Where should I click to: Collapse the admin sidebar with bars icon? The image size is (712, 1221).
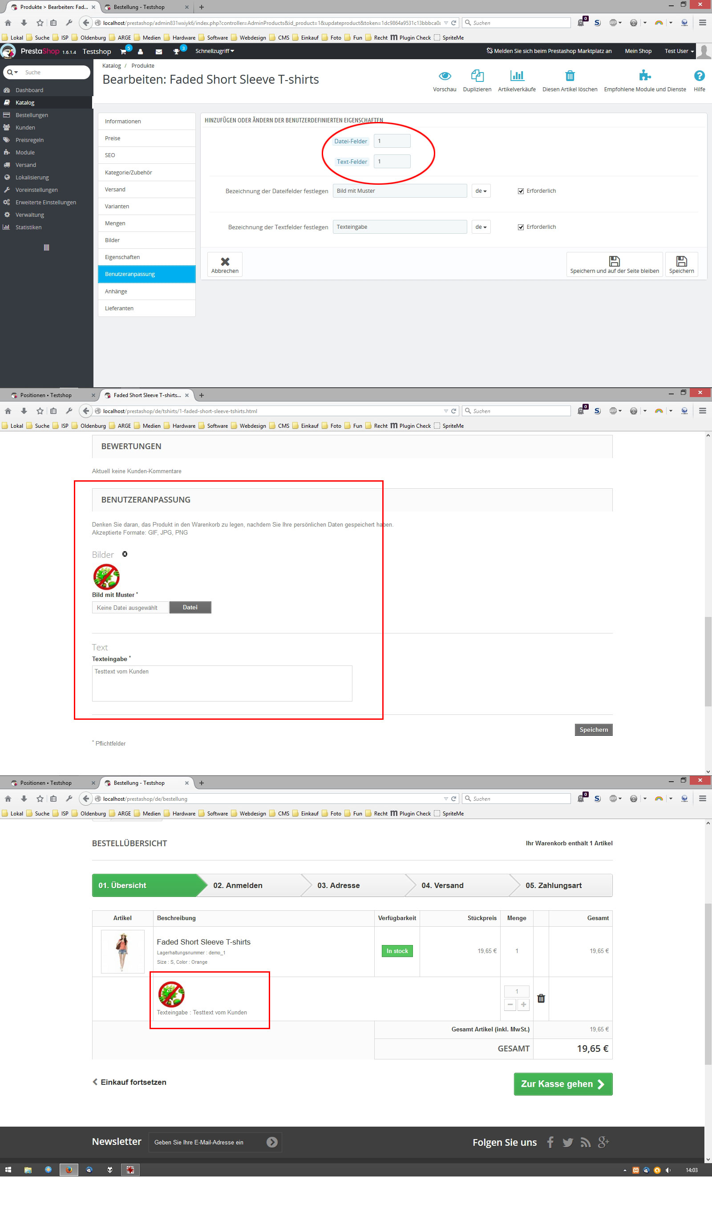pyautogui.click(x=46, y=247)
